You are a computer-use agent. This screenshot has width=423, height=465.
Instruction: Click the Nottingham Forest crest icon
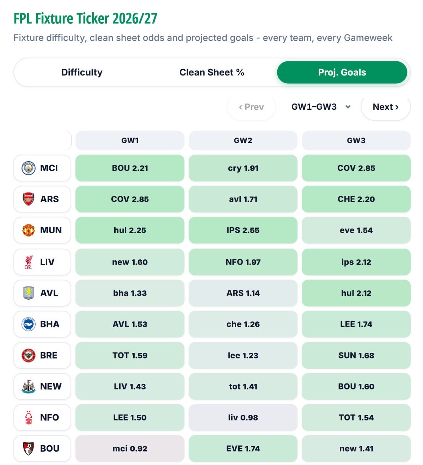pos(29,418)
